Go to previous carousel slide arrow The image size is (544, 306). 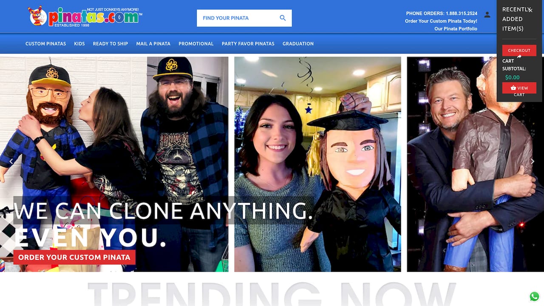tap(11, 161)
